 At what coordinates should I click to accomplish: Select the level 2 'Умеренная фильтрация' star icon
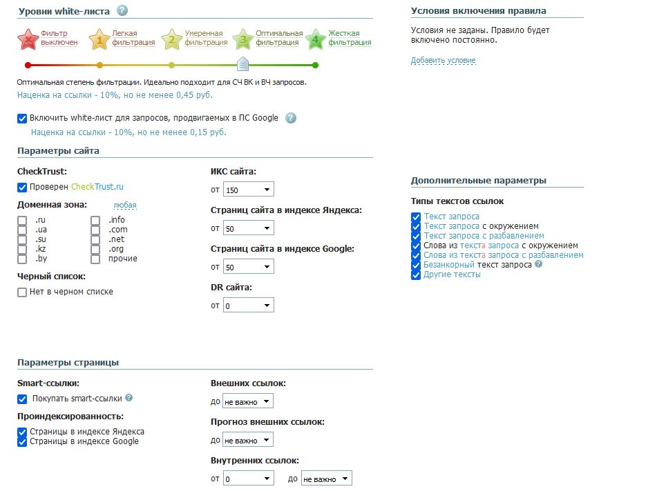click(x=171, y=39)
